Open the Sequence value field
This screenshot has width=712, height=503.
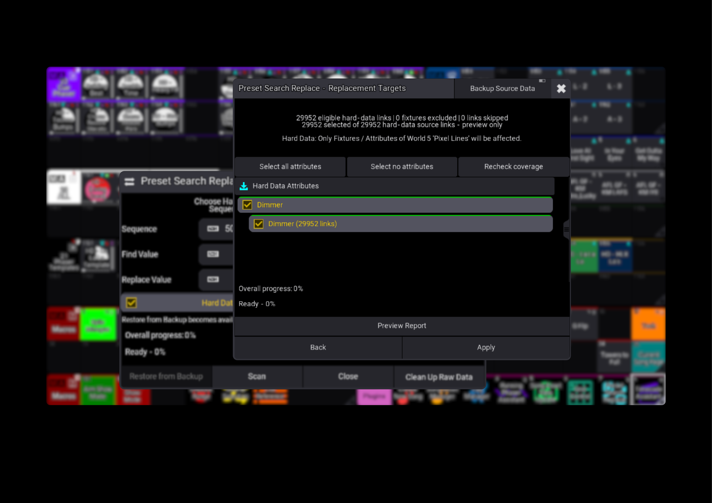(216, 229)
